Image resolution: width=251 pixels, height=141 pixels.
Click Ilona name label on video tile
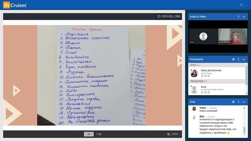tap(192, 42)
